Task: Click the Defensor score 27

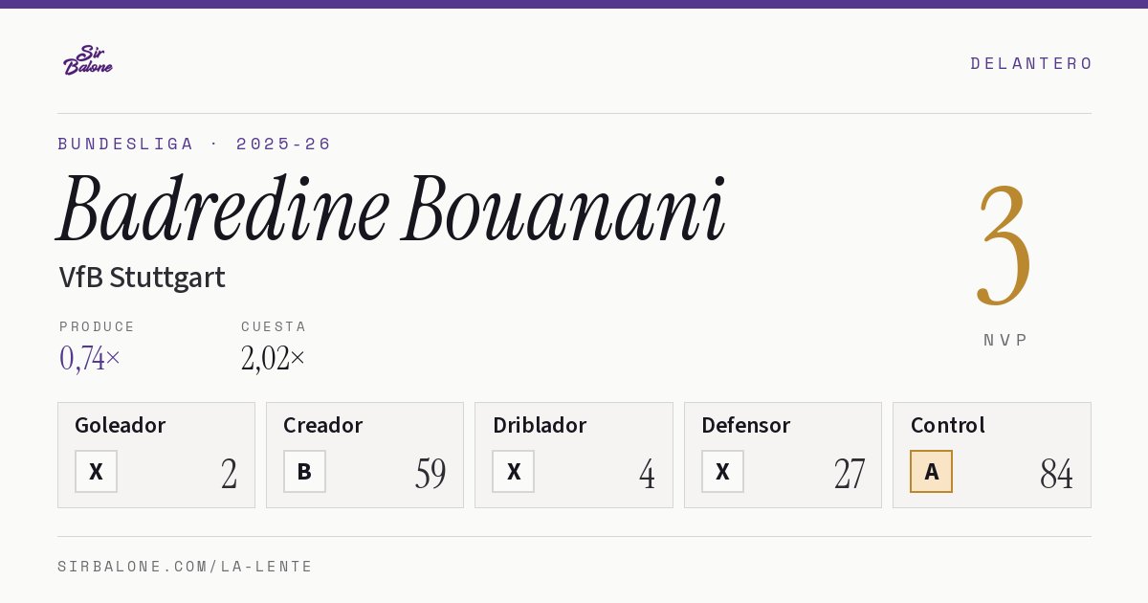Action: coord(850,474)
